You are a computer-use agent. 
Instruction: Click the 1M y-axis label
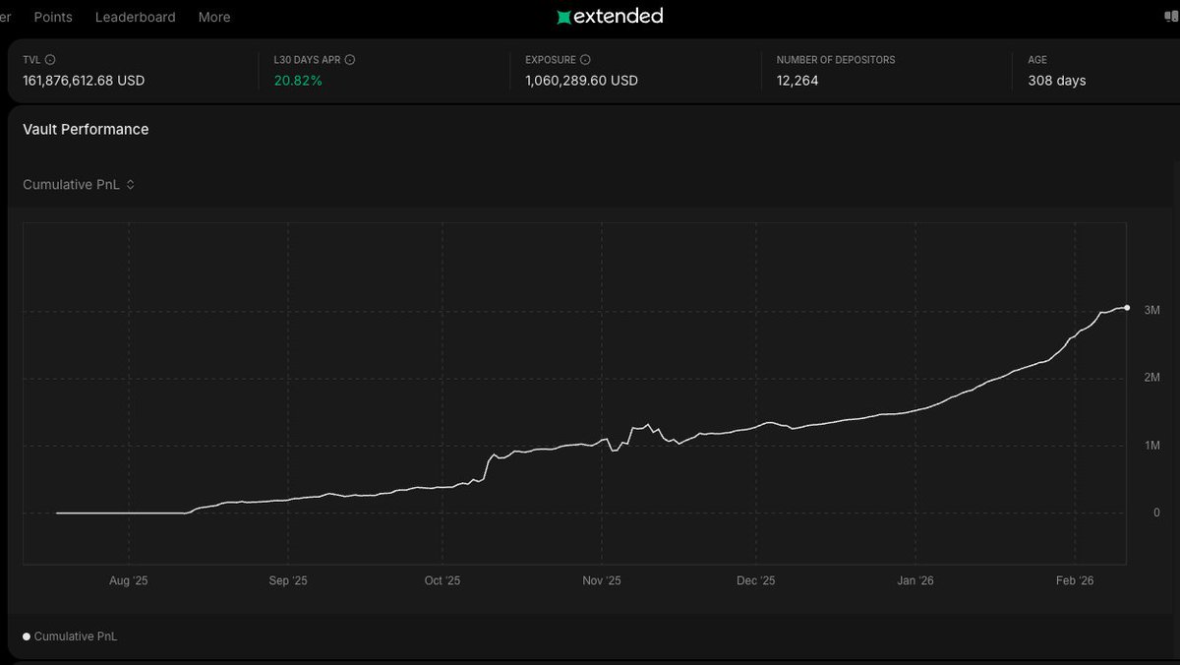pyautogui.click(x=1152, y=446)
